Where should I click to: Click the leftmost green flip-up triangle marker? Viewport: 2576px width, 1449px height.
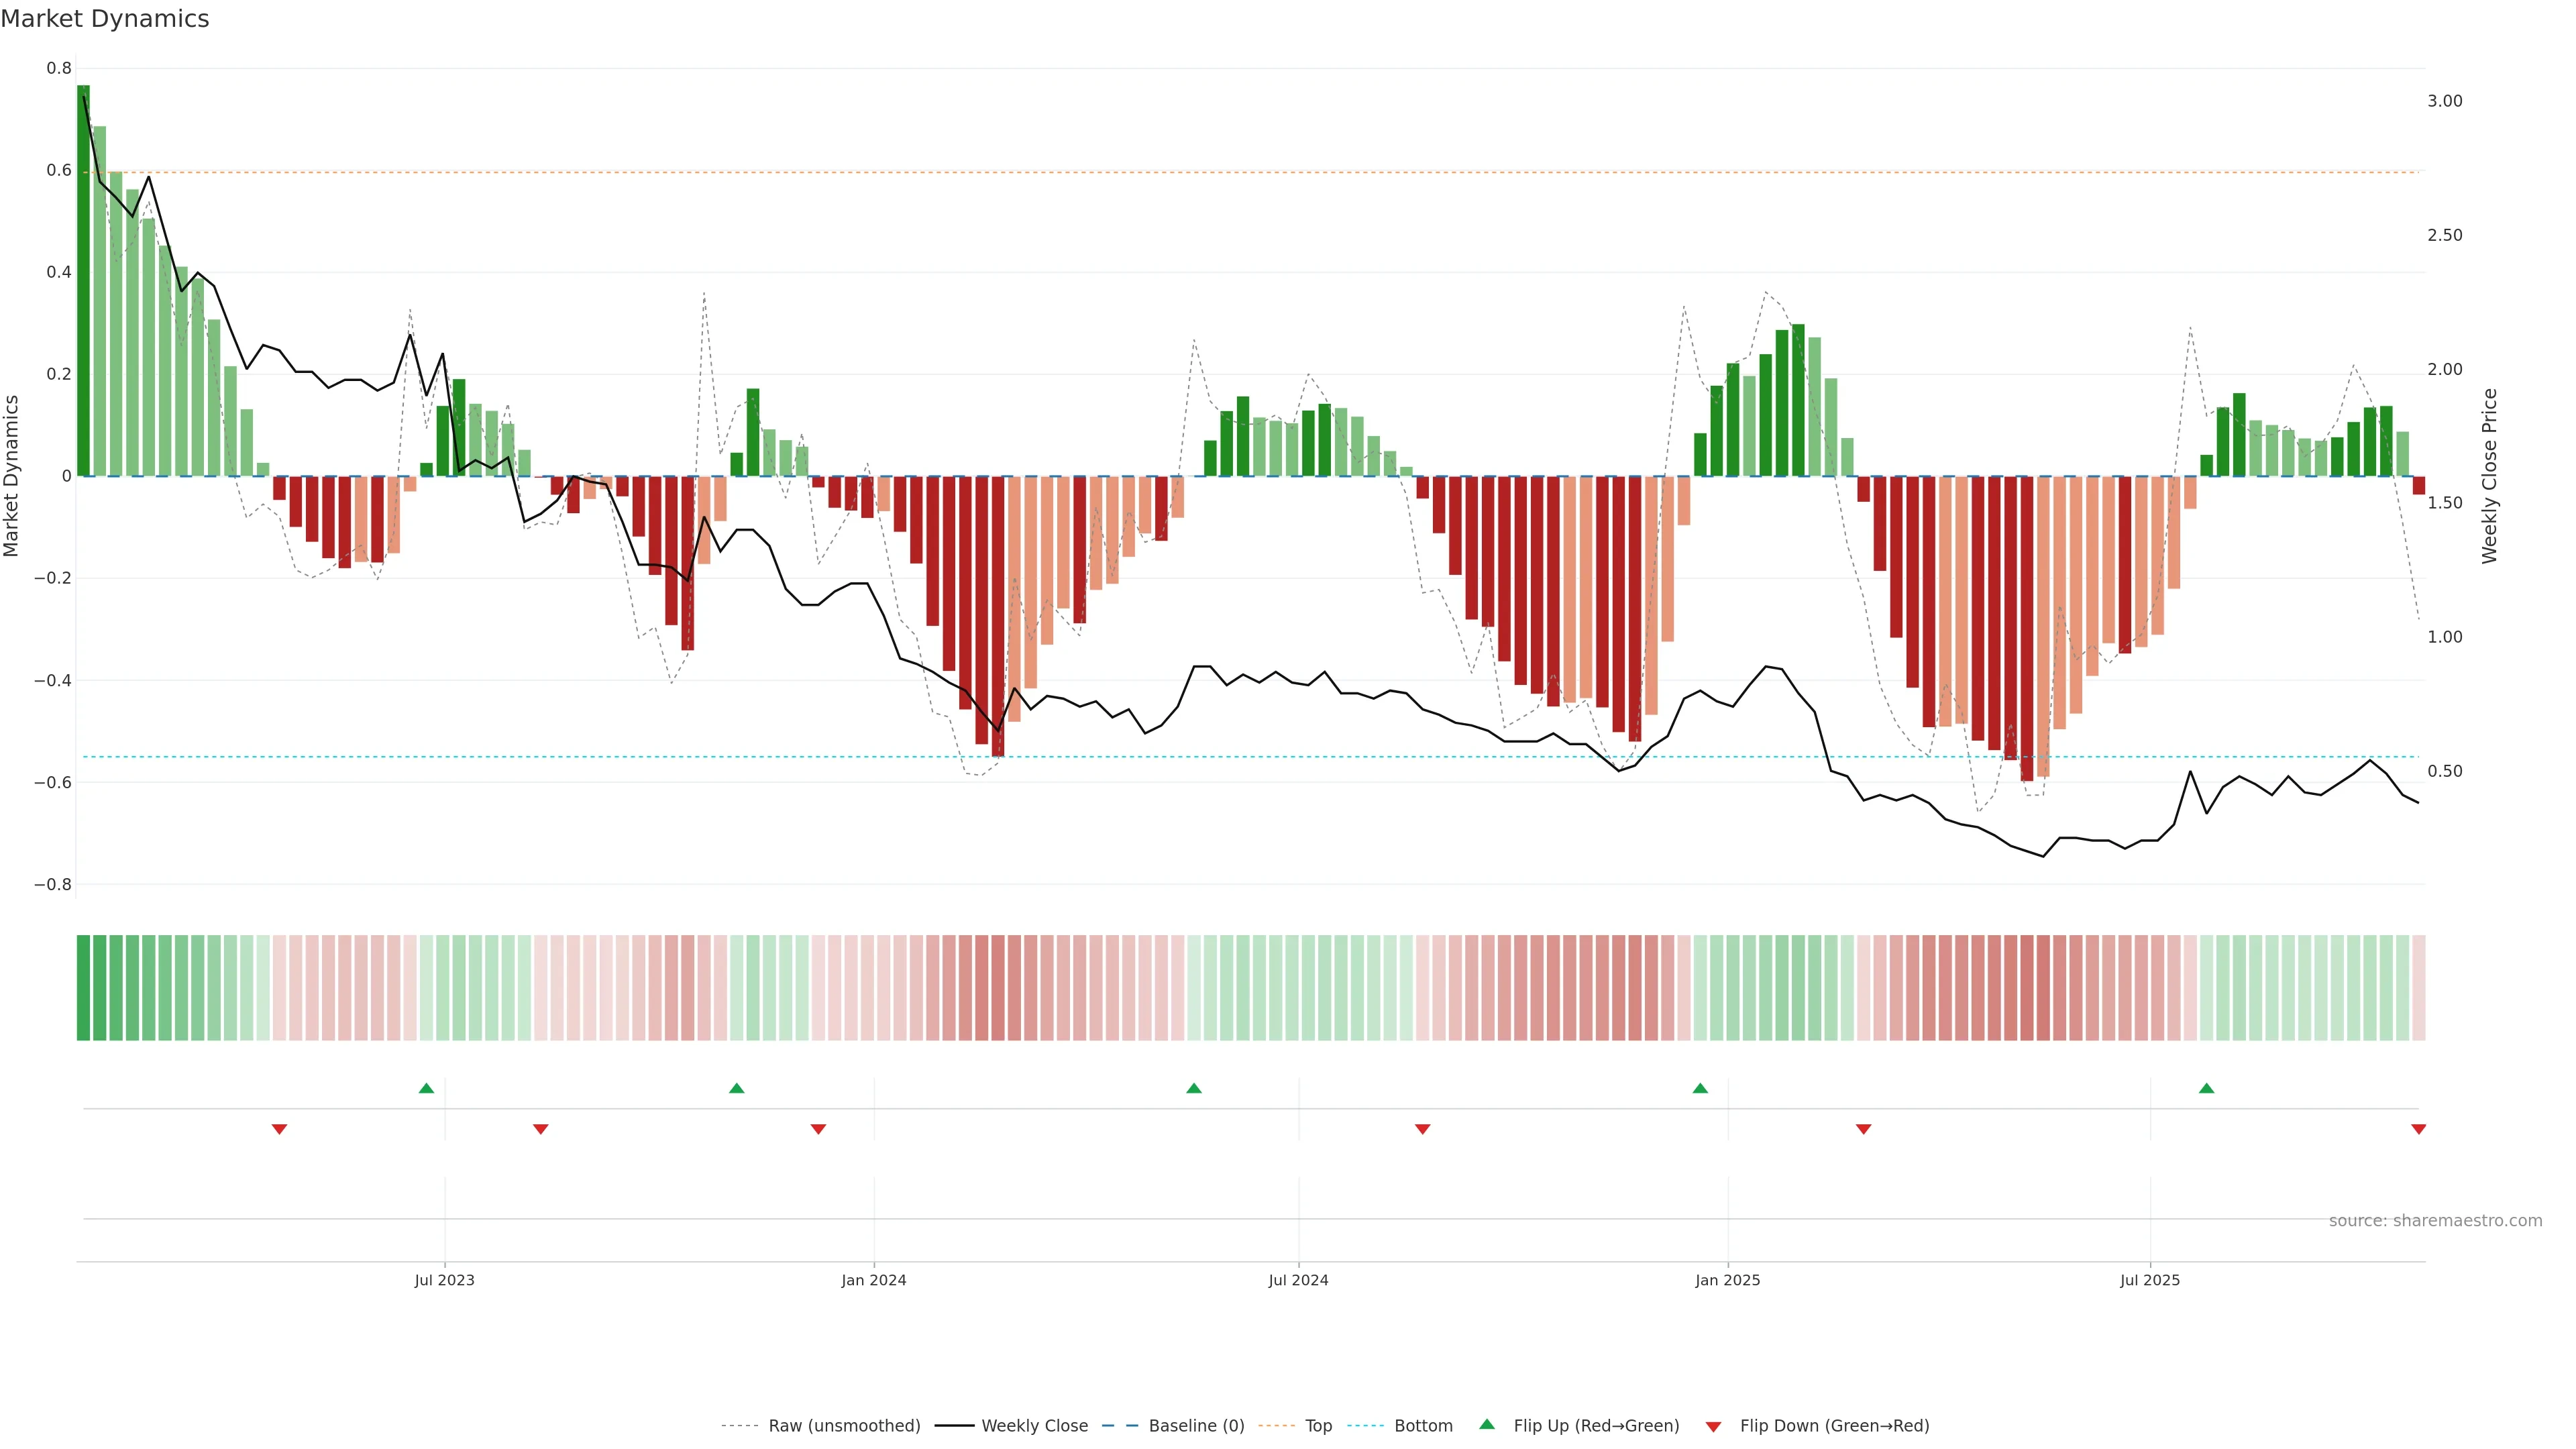(x=426, y=1088)
